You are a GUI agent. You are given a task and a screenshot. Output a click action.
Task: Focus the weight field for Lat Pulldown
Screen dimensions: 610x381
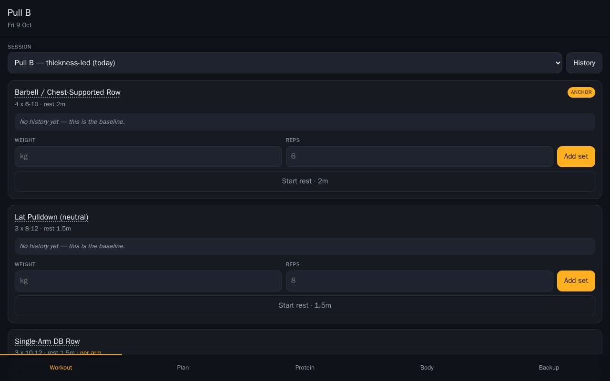148,281
